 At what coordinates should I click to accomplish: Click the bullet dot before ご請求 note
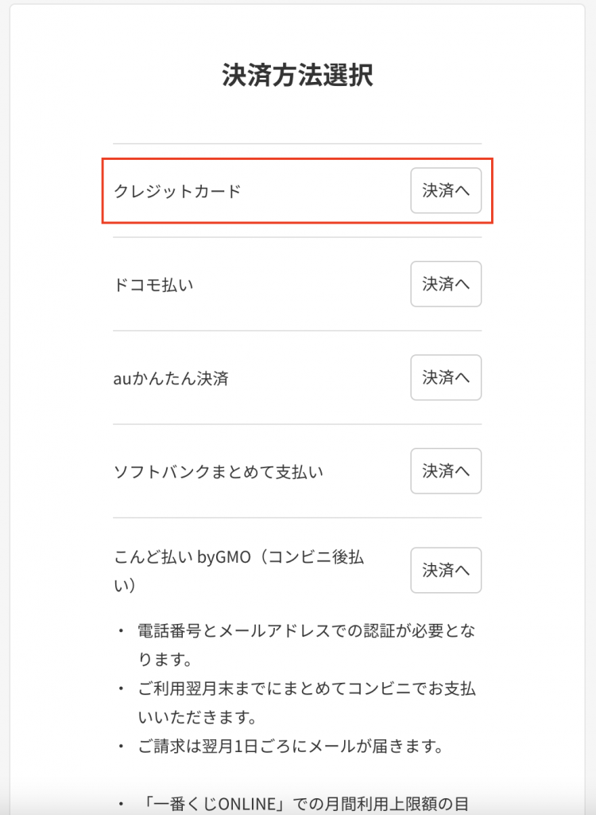(x=121, y=747)
